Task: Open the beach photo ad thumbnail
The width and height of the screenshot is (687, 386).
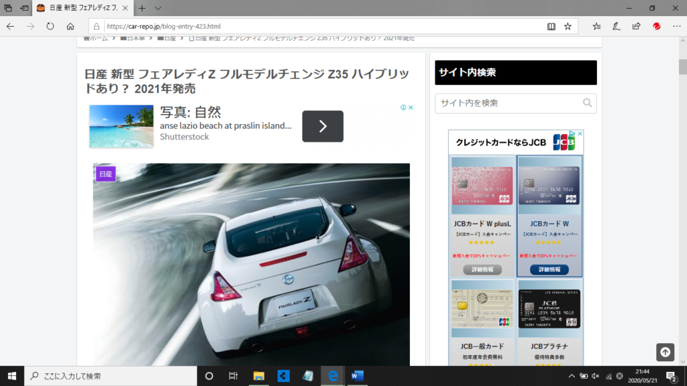Action: pyautogui.click(x=121, y=126)
